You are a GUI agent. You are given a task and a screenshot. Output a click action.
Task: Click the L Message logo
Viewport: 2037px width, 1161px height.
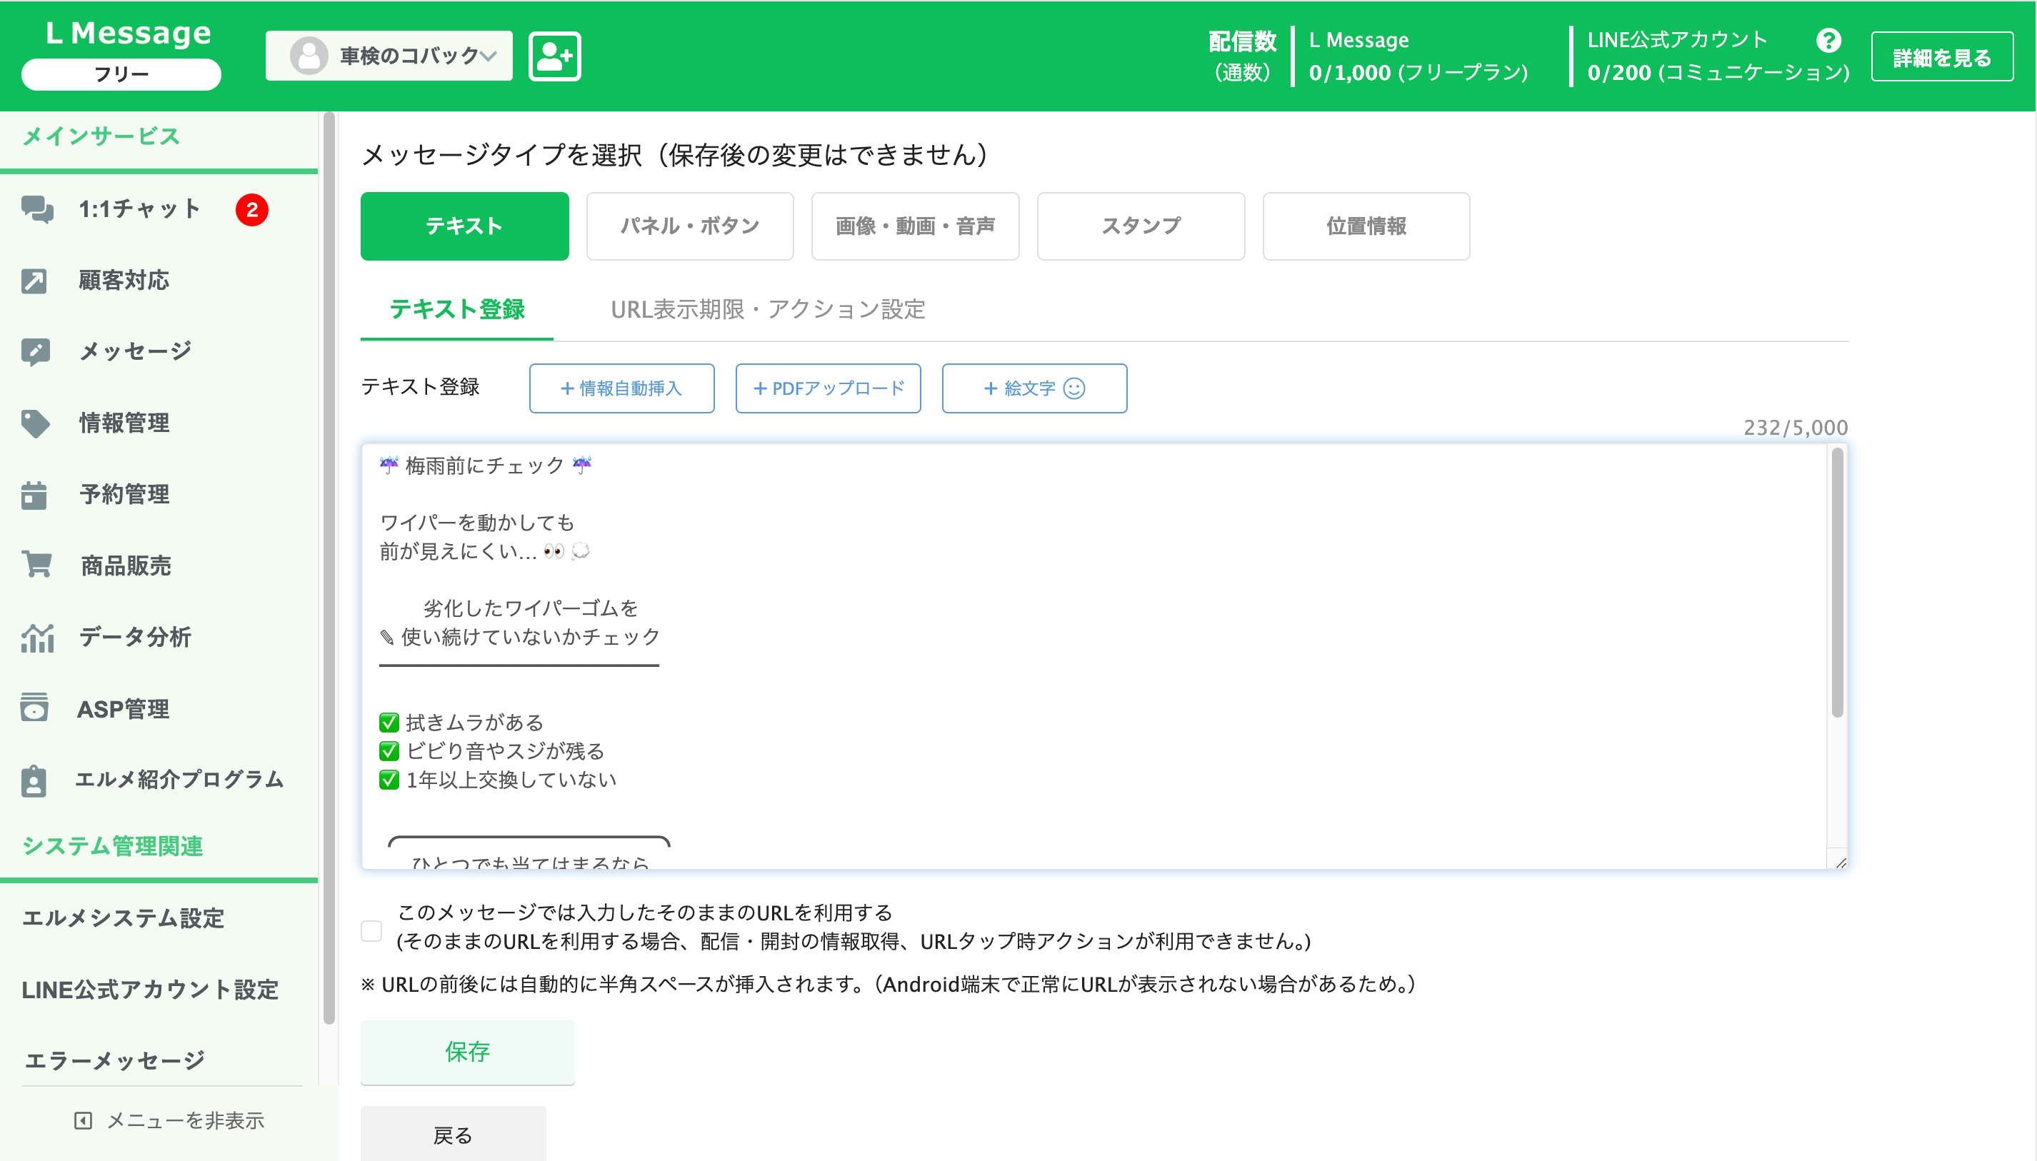point(129,33)
